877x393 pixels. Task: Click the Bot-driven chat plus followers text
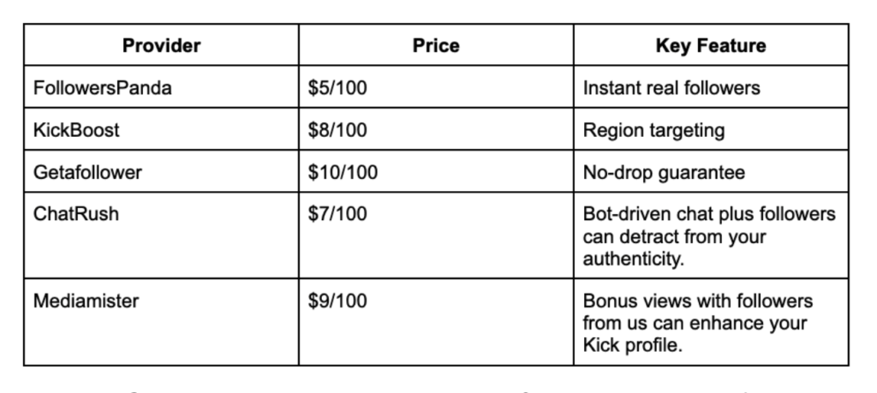tap(709, 214)
